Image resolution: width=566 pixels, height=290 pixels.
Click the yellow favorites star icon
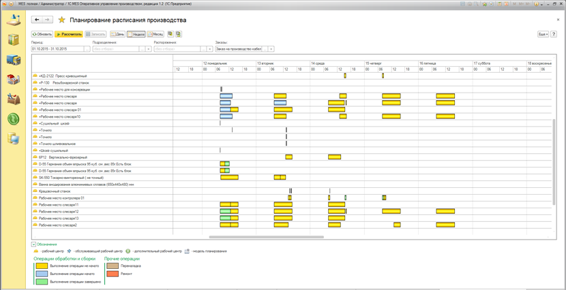pos(61,20)
